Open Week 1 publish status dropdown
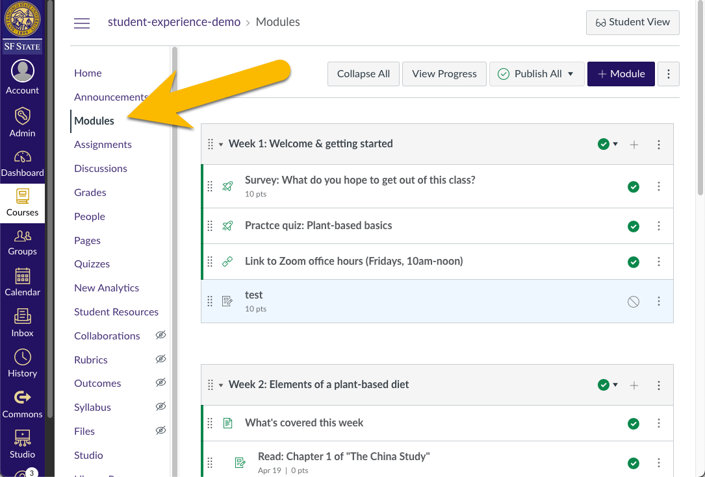This screenshot has height=477, width=705. click(x=608, y=144)
